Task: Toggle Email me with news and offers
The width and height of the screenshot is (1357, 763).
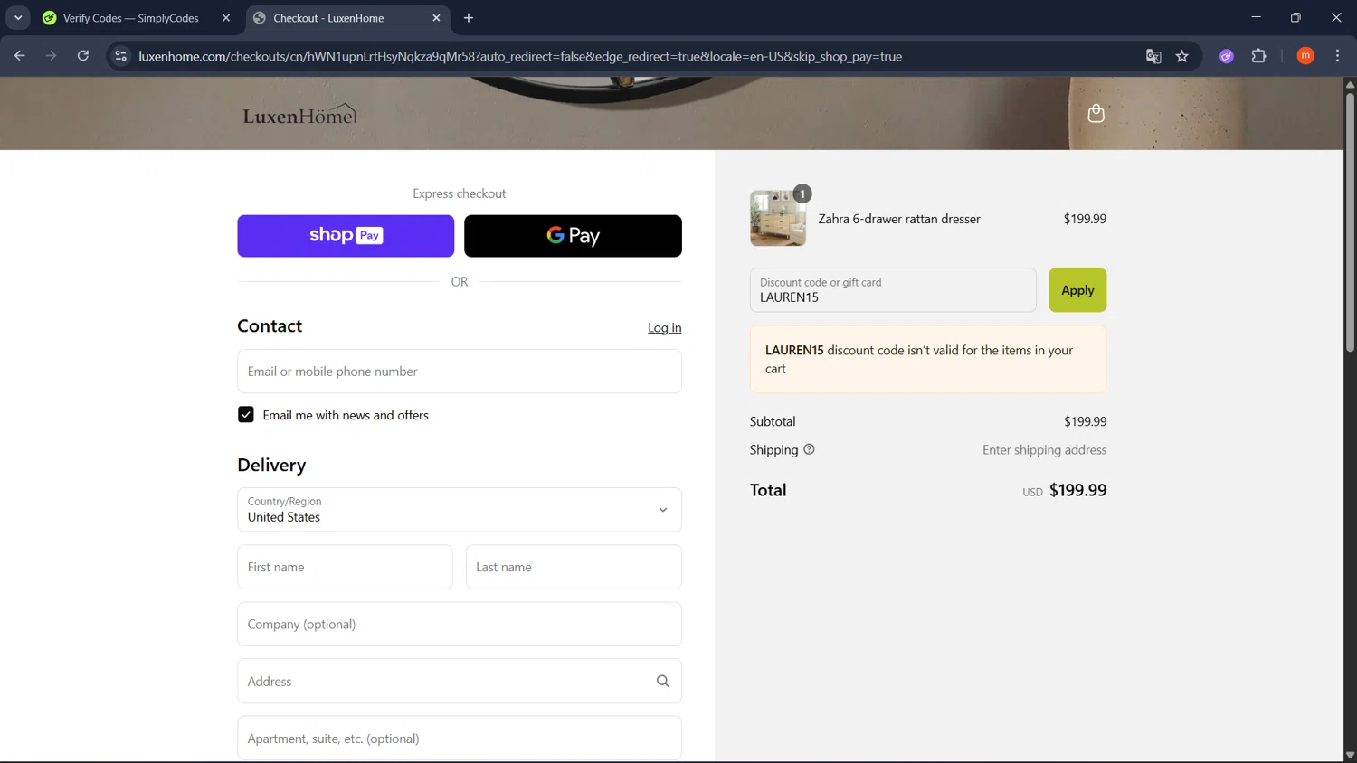Action: [246, 415]
